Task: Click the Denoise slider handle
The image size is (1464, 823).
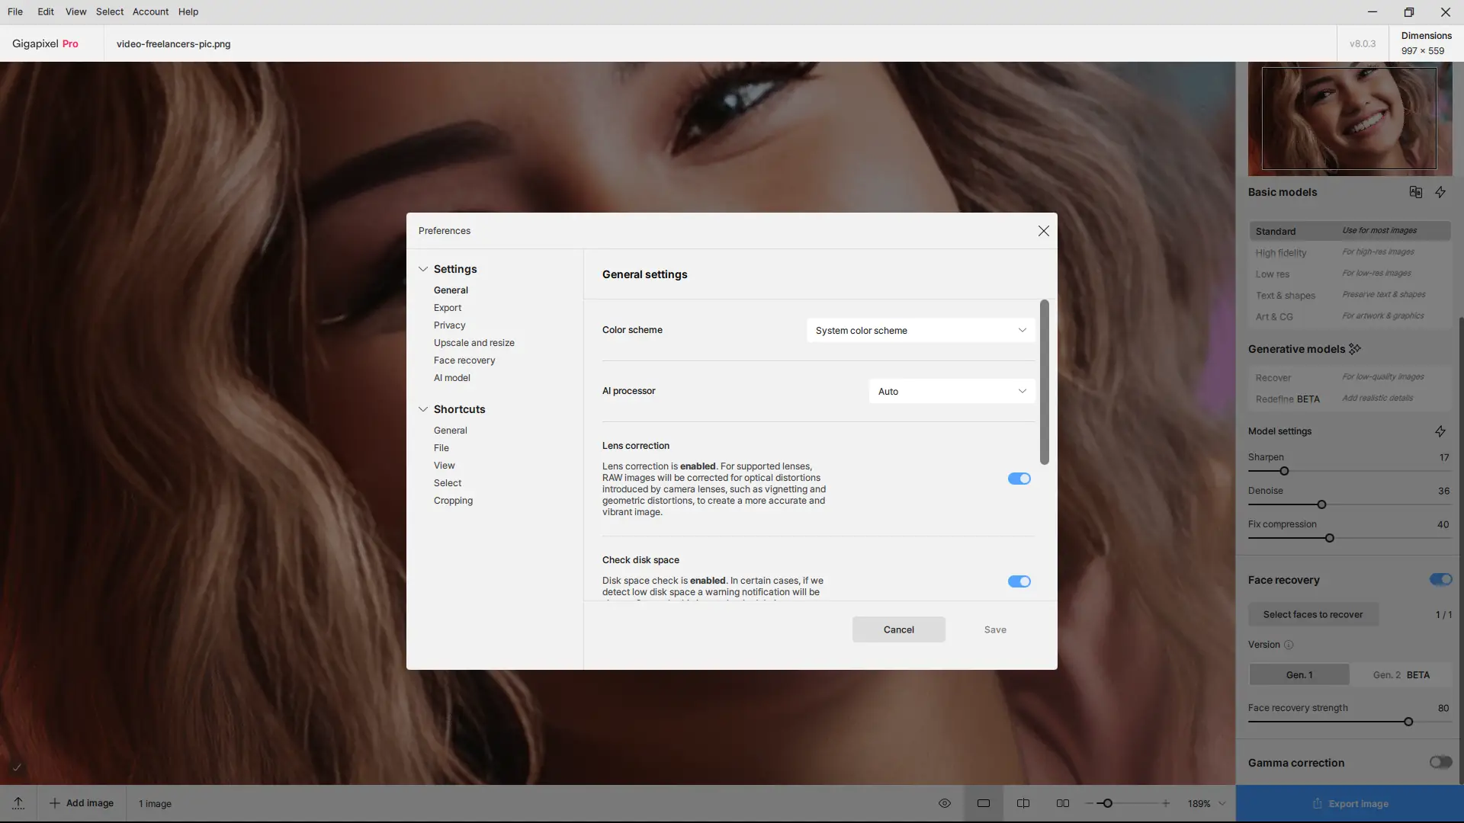Action: click(1321, 504)
